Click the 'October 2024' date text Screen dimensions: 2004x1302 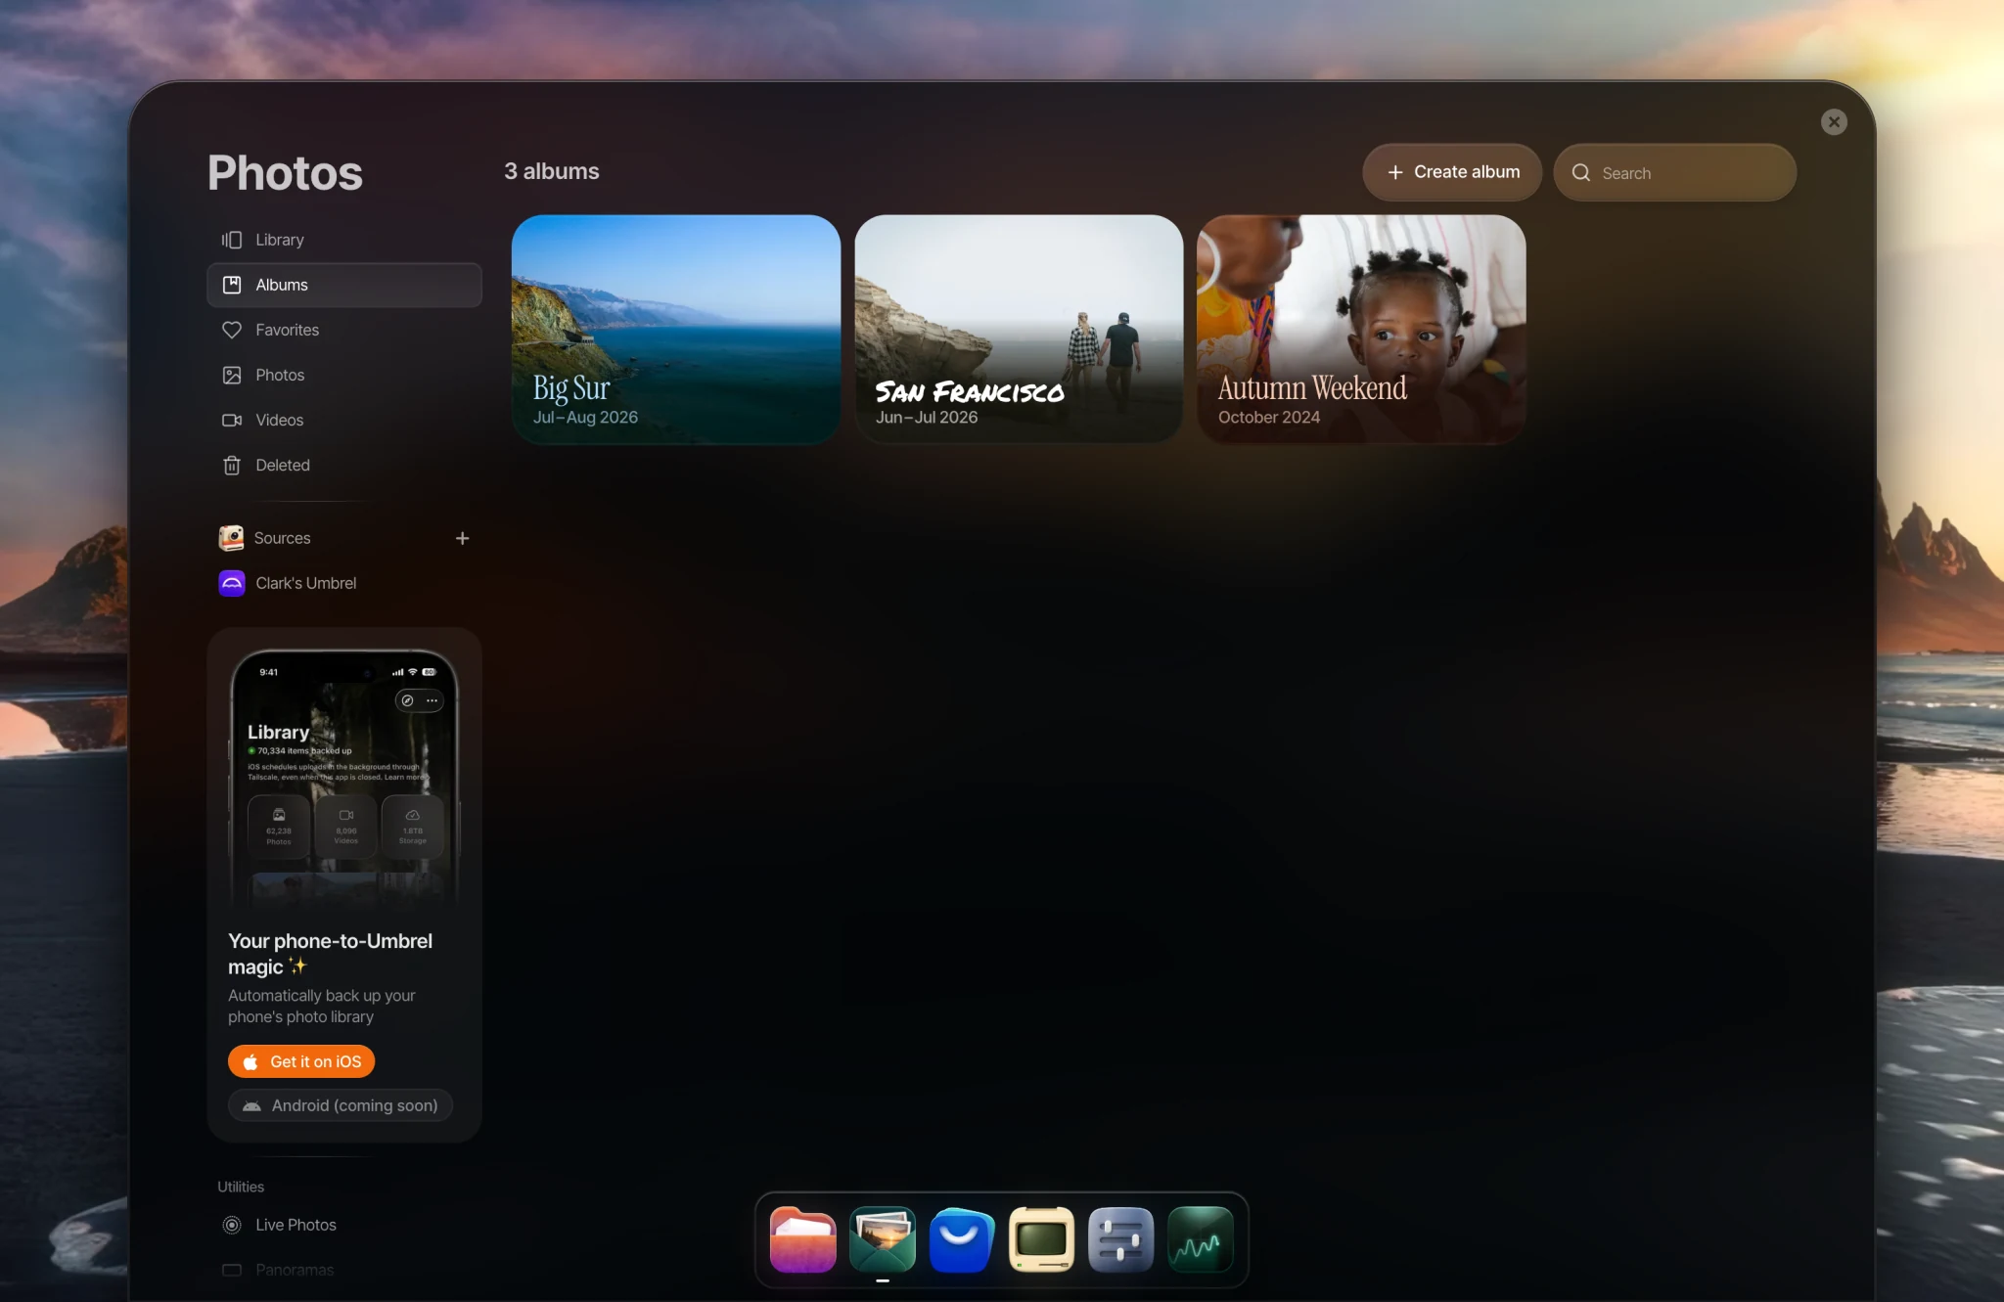1269,417
